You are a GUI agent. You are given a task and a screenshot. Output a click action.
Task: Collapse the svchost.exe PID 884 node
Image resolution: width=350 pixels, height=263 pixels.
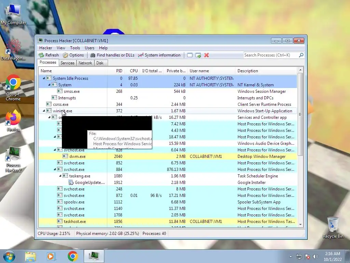(55, 169)
